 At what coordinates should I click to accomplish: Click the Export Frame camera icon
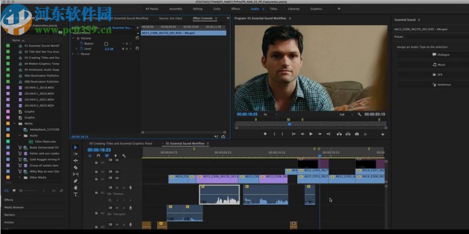click(x=356, y=134)
